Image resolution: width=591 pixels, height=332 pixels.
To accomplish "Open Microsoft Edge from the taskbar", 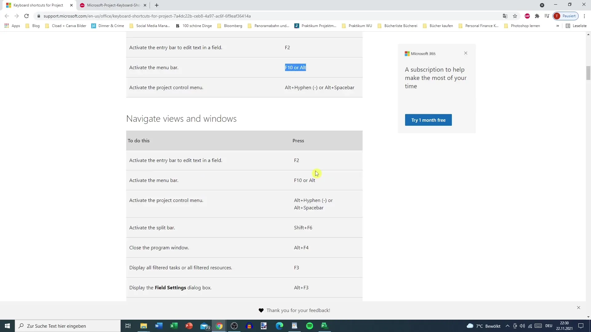I will (279, 326).
